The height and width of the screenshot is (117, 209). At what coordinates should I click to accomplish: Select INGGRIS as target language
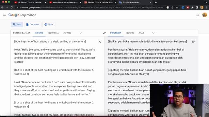coord(130,33)
